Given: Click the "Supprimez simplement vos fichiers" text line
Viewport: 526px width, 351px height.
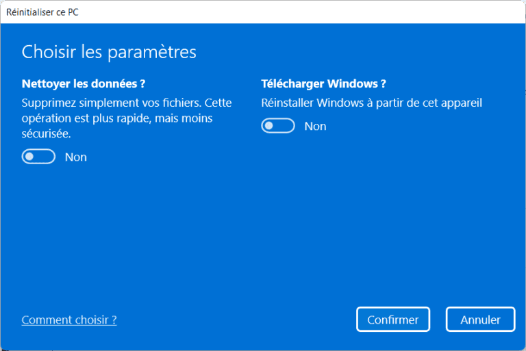Looking at the screenshot, I should [x=126, y=103].
